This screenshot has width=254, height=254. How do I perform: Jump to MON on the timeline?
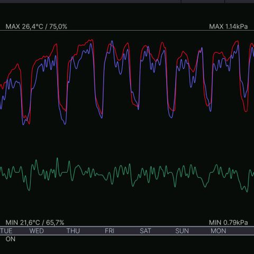point(219,231)
